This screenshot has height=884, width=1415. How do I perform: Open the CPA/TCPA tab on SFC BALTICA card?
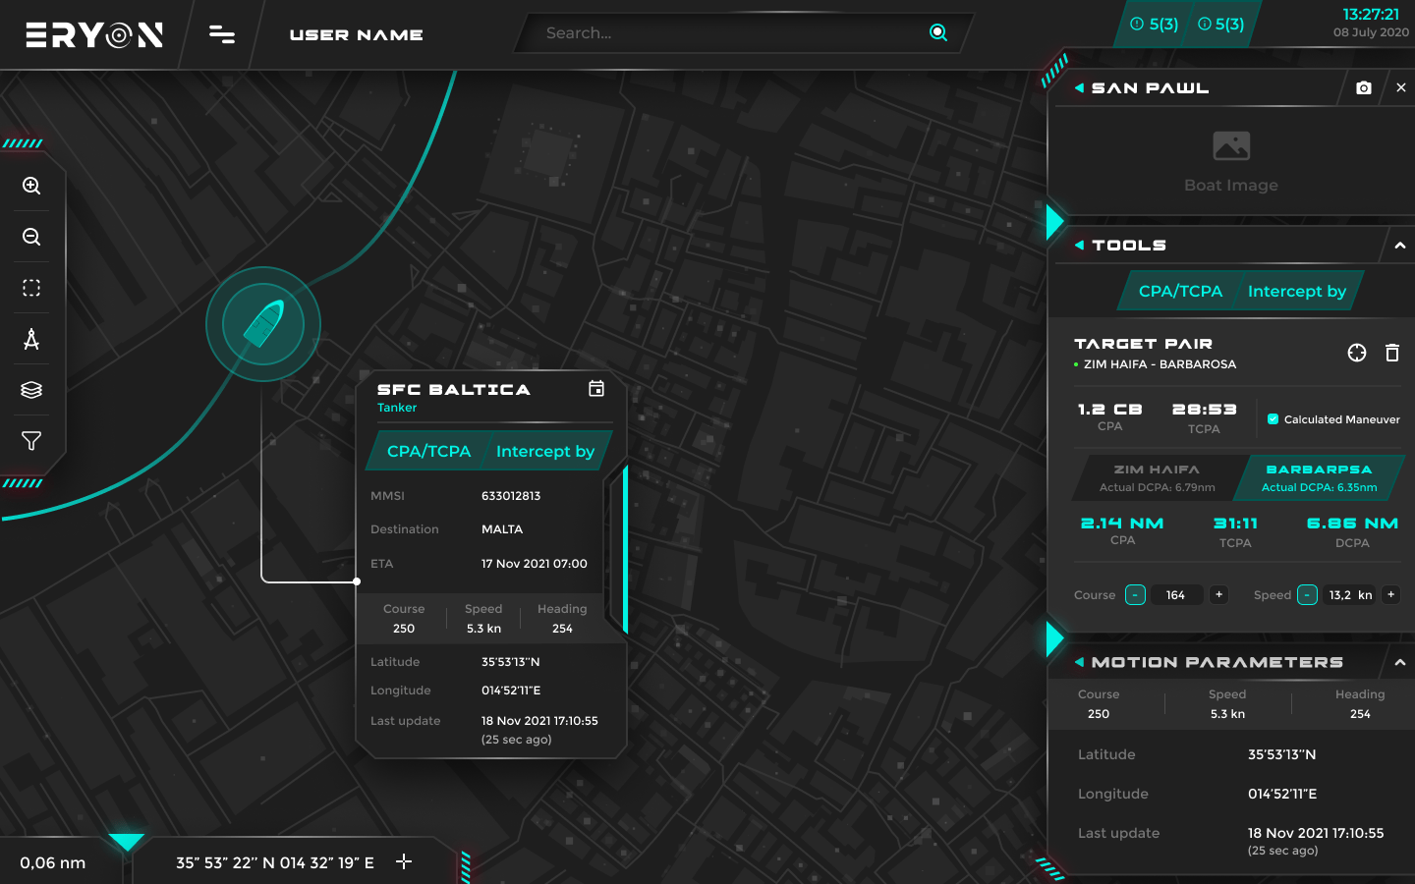click(x=427, y=451)
